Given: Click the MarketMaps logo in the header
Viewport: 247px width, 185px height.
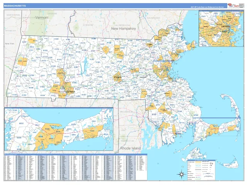Looking at the screenshot, I should 233,6.
